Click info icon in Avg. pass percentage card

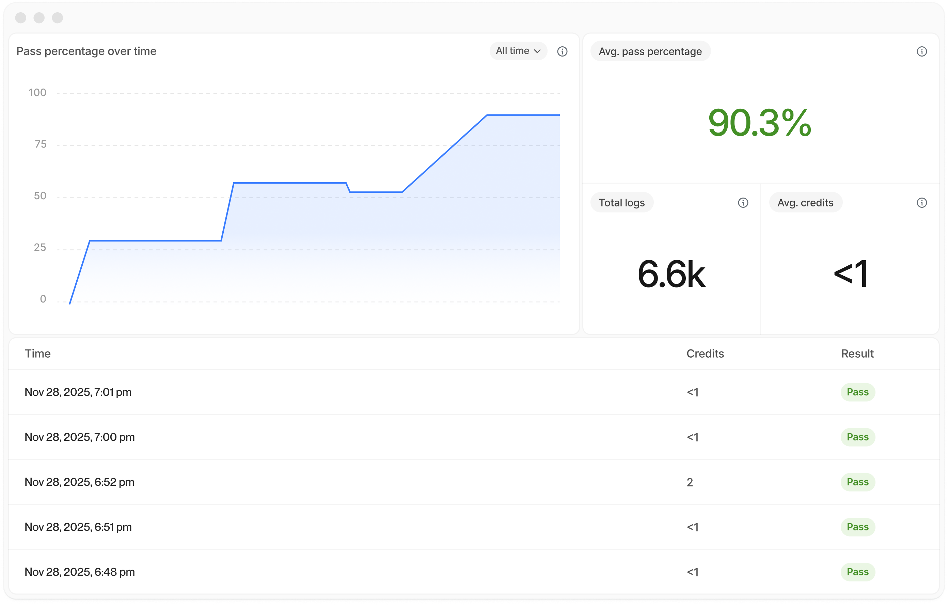coord(922,51)
